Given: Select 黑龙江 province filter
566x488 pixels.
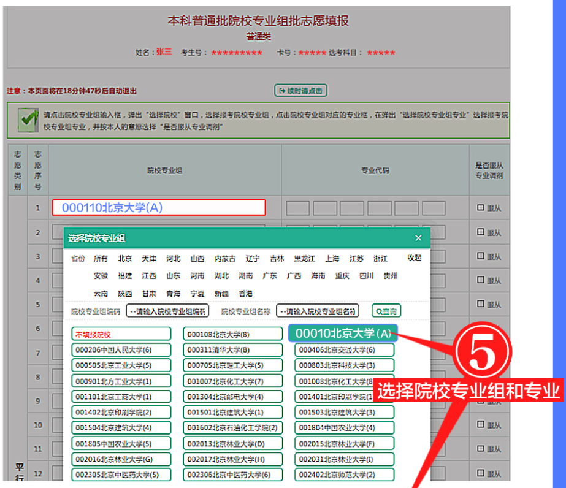Looking at the screenshot, I should [x=304, y=259].
